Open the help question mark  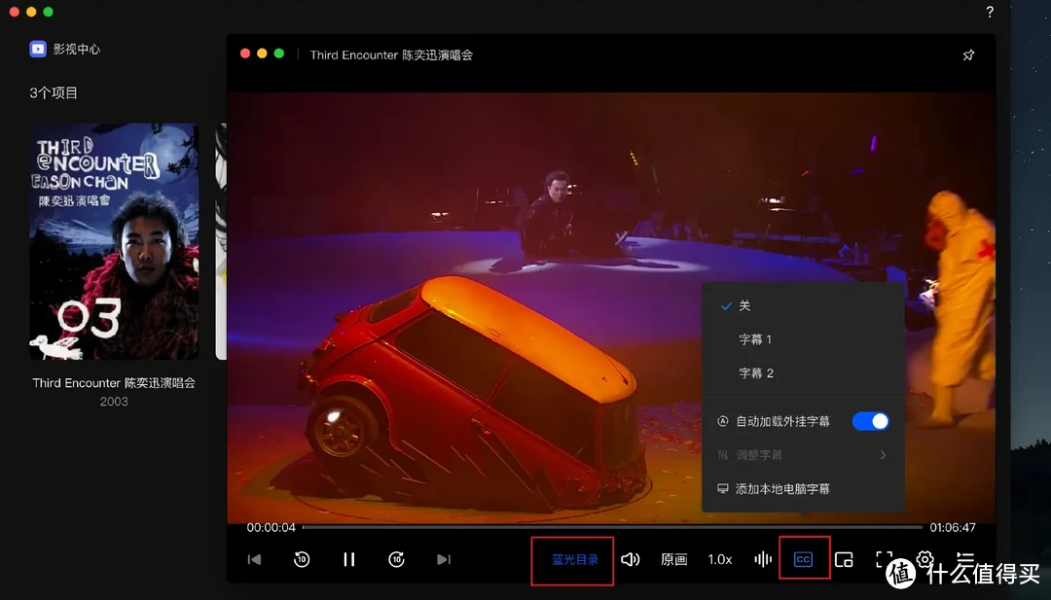990,12
